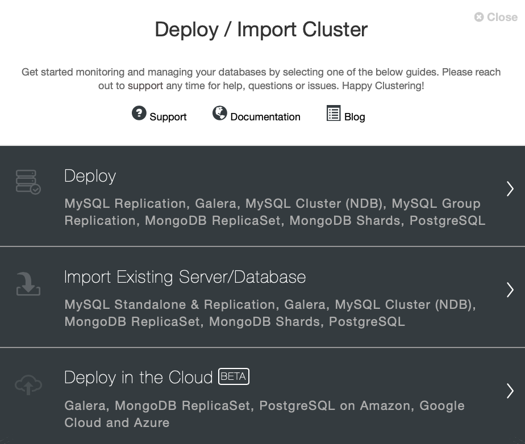Click the Deploy / Import Cluster title
This screenshot has width=525, height=444.
coord(261,30)
